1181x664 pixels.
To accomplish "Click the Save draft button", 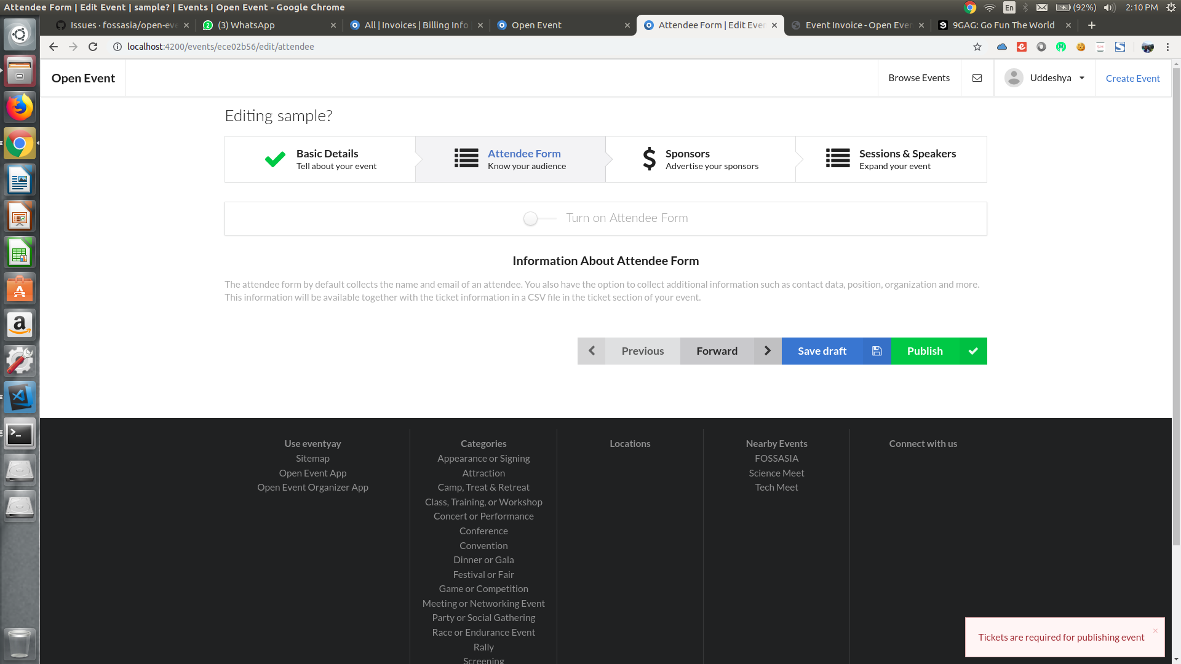I will pyautogui.click(x=822, y=351).
